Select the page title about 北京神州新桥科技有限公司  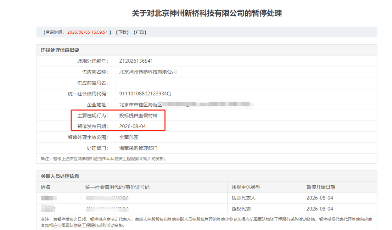207,13
